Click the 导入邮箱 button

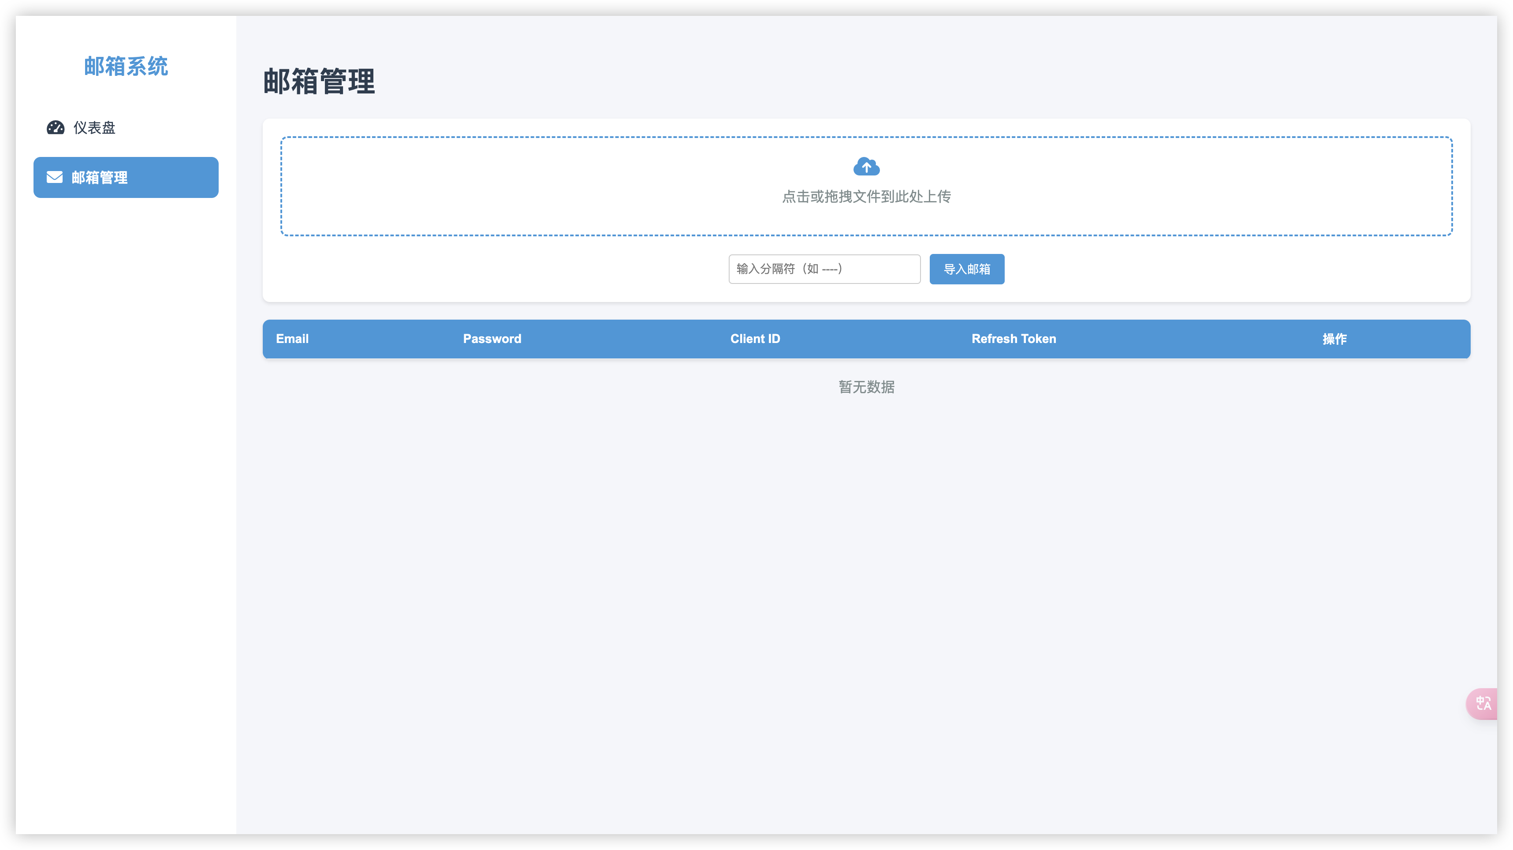pyautogui.click(x=966, y=268)
